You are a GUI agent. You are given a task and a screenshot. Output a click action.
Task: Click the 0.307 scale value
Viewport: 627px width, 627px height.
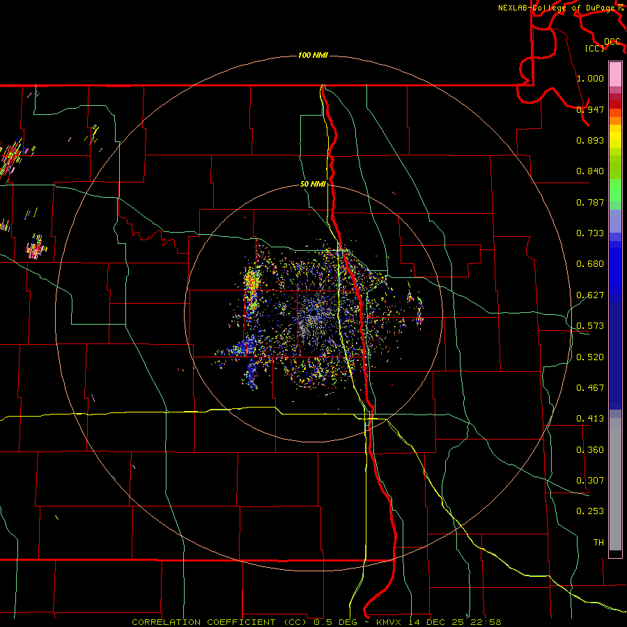coord(590,481)
